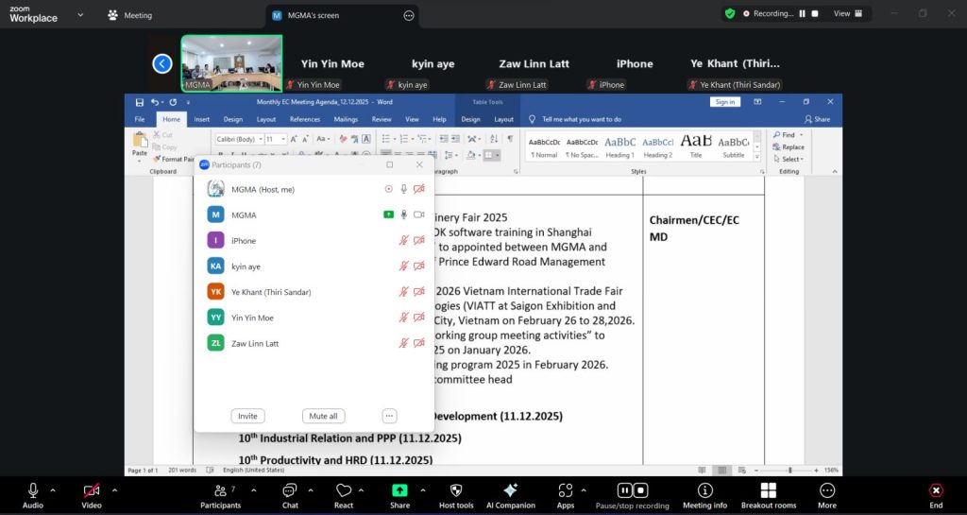Open Host tools shield icon
The width and height of the screenshot is (967, 515).
456,490
